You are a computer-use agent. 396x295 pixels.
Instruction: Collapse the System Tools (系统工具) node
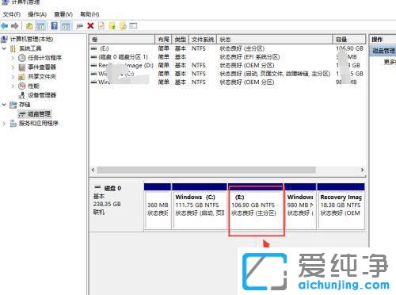4,48
